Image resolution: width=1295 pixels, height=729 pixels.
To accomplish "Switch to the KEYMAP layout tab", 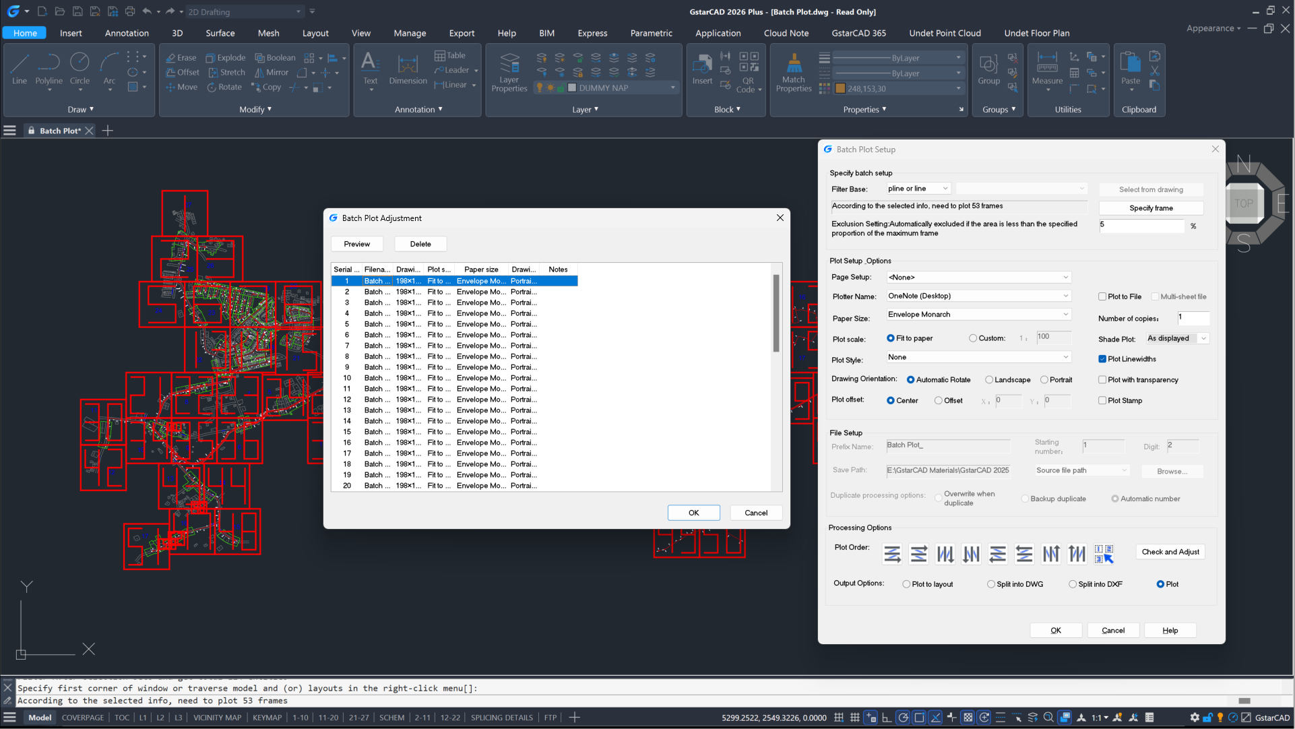I will tap(267, 718).
